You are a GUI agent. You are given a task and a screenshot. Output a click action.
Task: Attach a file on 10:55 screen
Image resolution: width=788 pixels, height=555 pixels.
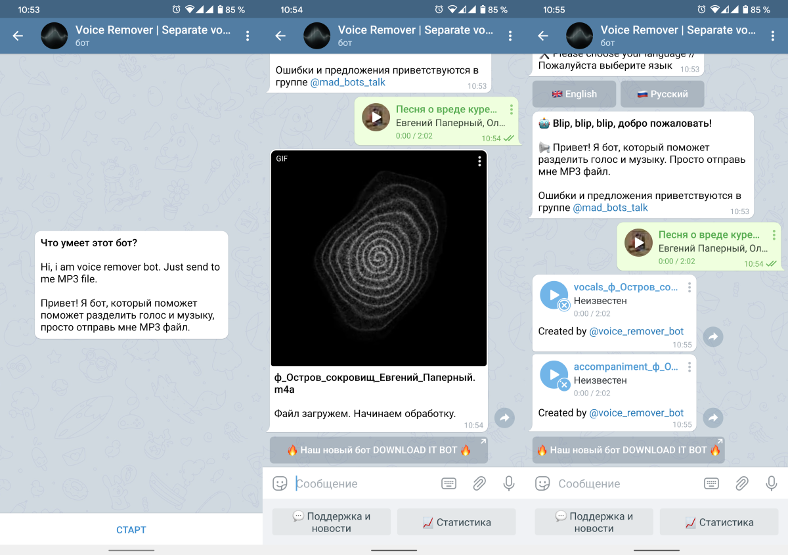[742, 484]
